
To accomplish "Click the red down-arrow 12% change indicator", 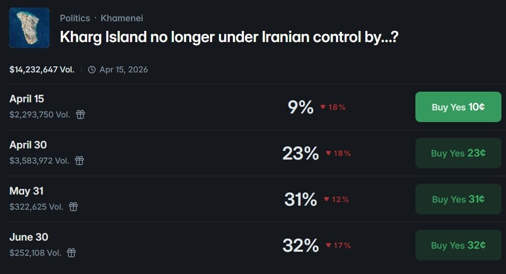I will 336,200.
